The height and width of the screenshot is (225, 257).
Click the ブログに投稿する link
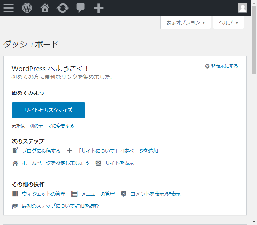(x=41, y=151)
